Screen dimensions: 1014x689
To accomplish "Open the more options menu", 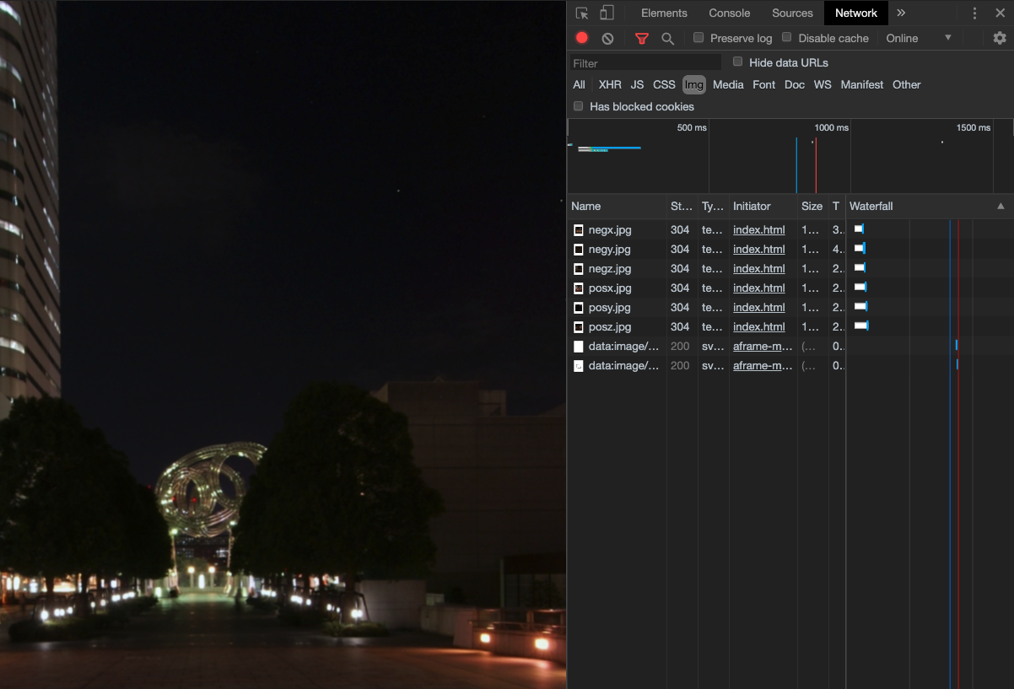I will (974, 13).
